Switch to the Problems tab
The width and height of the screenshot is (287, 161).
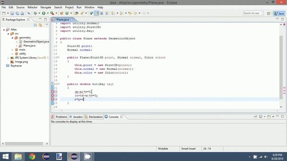[x=59, y=117]
